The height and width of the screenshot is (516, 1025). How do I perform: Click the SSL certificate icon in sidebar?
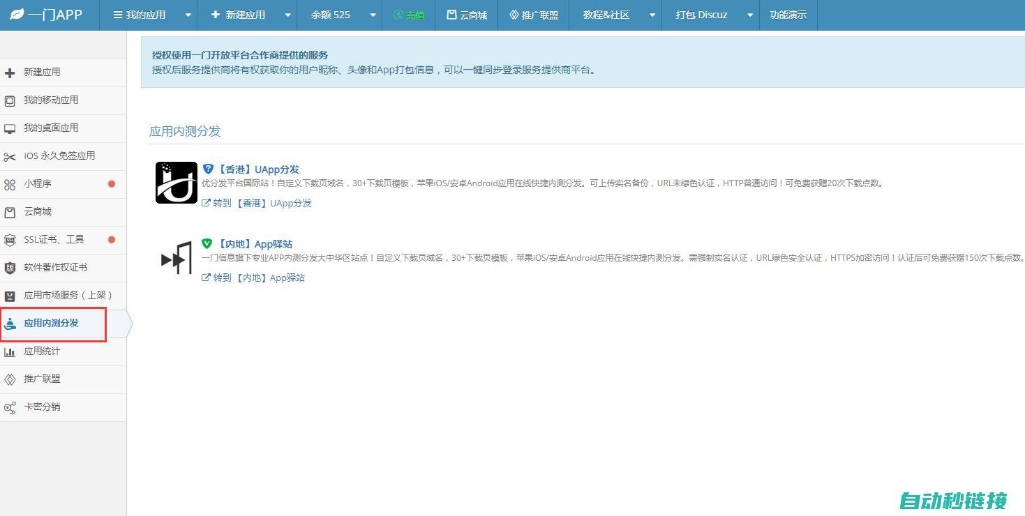tap(10, 241)
